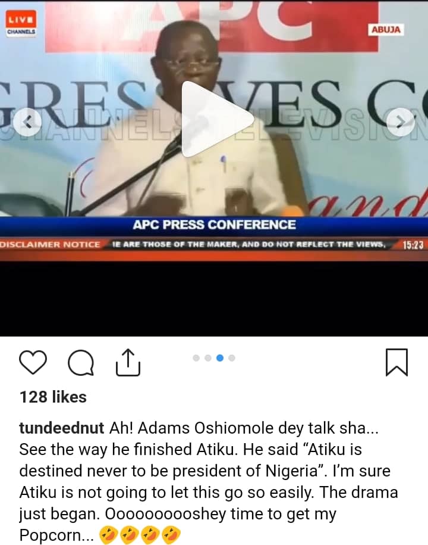Save post with bookmark icon
The height and width of the screenshot is (545, 428).
tap(396, 362)
